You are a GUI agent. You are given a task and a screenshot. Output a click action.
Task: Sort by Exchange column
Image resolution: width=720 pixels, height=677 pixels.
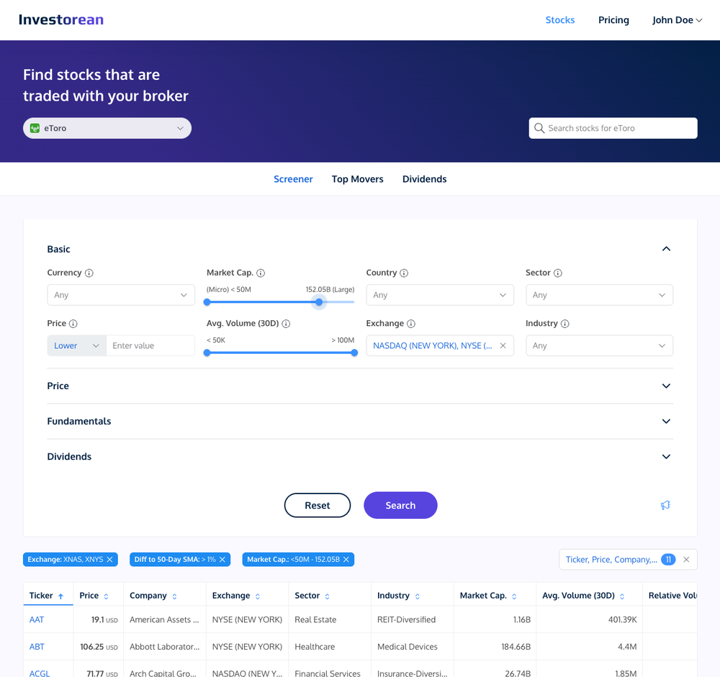pyautogui.click(x=247, y=595)
